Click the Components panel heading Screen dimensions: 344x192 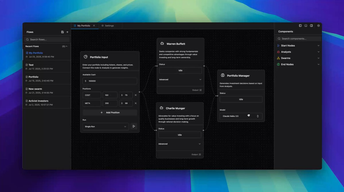(286, 32)
